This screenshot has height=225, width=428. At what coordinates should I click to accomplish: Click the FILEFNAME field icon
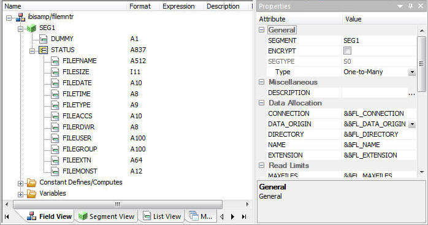pyautogui.click(x=55, y=61)
